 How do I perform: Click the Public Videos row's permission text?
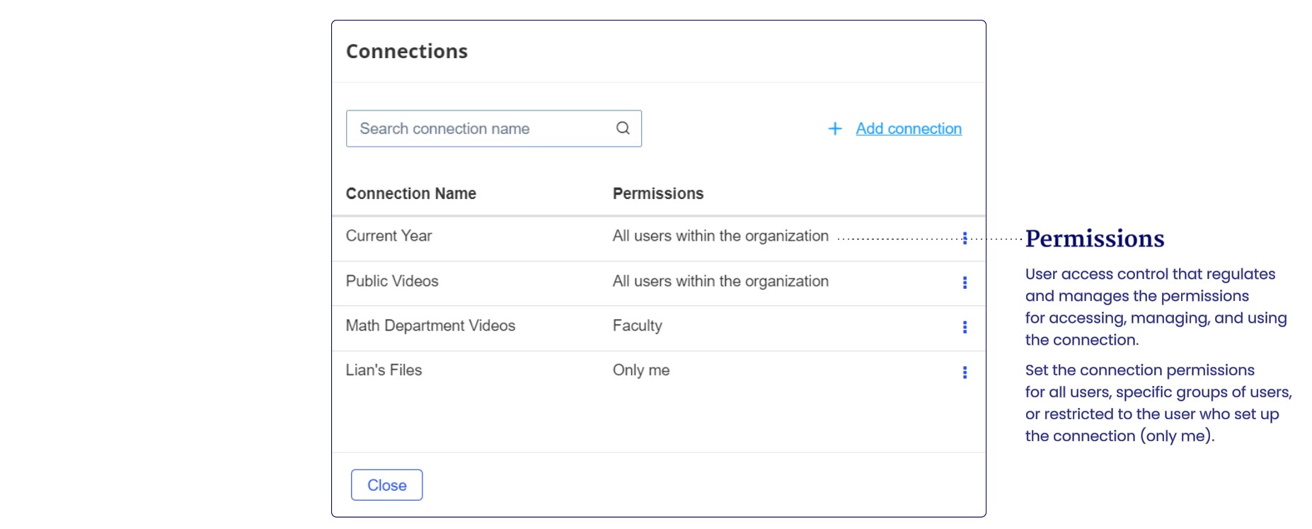[720, 281]
